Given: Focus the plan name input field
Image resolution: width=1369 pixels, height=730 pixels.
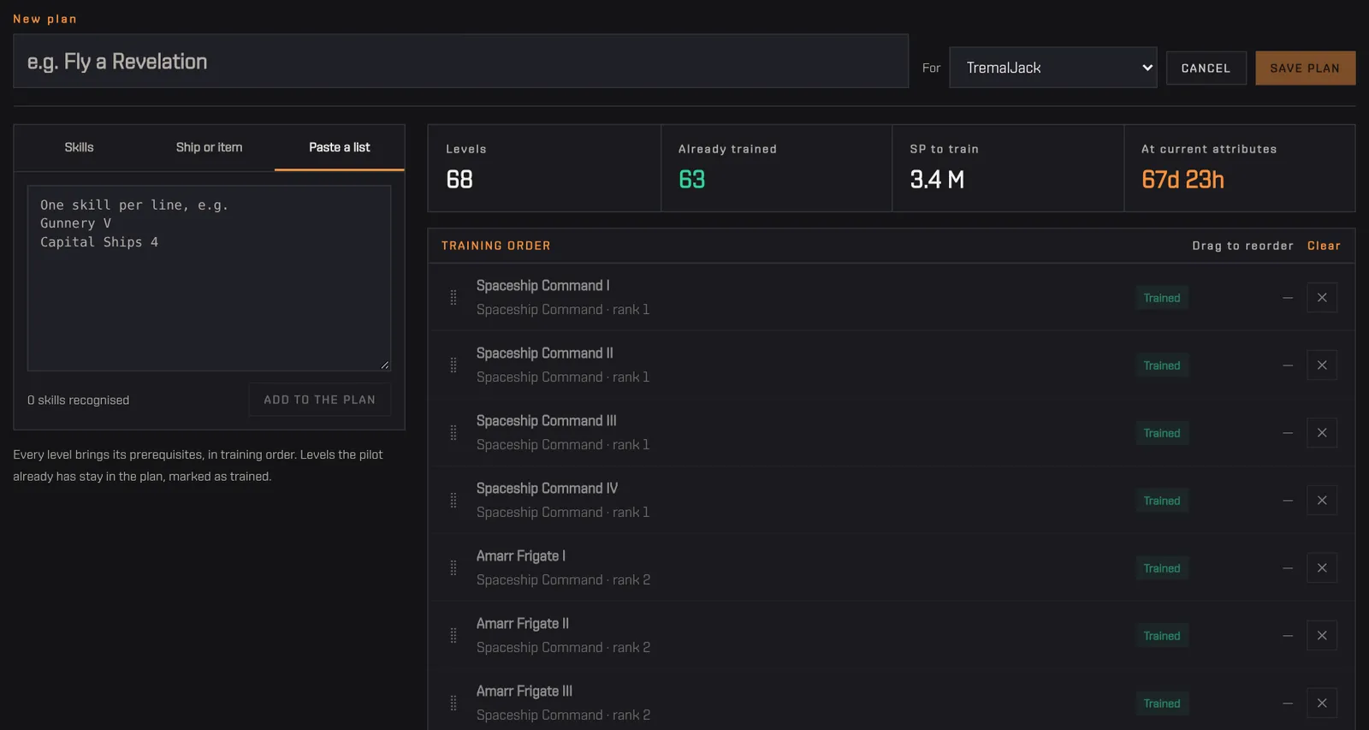Looking at the screenshot, I should [460, 61].
